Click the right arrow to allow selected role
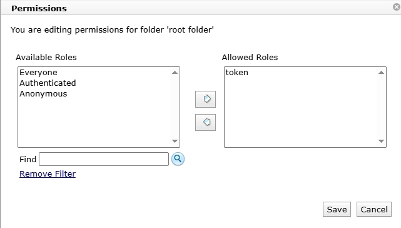Screen dimensions: 401x228 (205, 99)
